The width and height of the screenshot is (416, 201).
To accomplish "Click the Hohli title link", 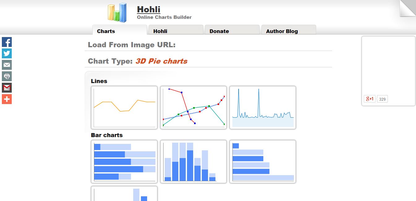I will pos(149,9).
